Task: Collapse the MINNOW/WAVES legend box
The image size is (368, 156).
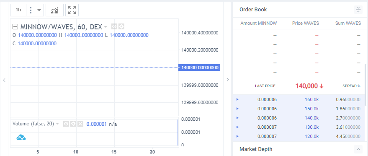Action: pyautogui.click(x=15, y=27)
